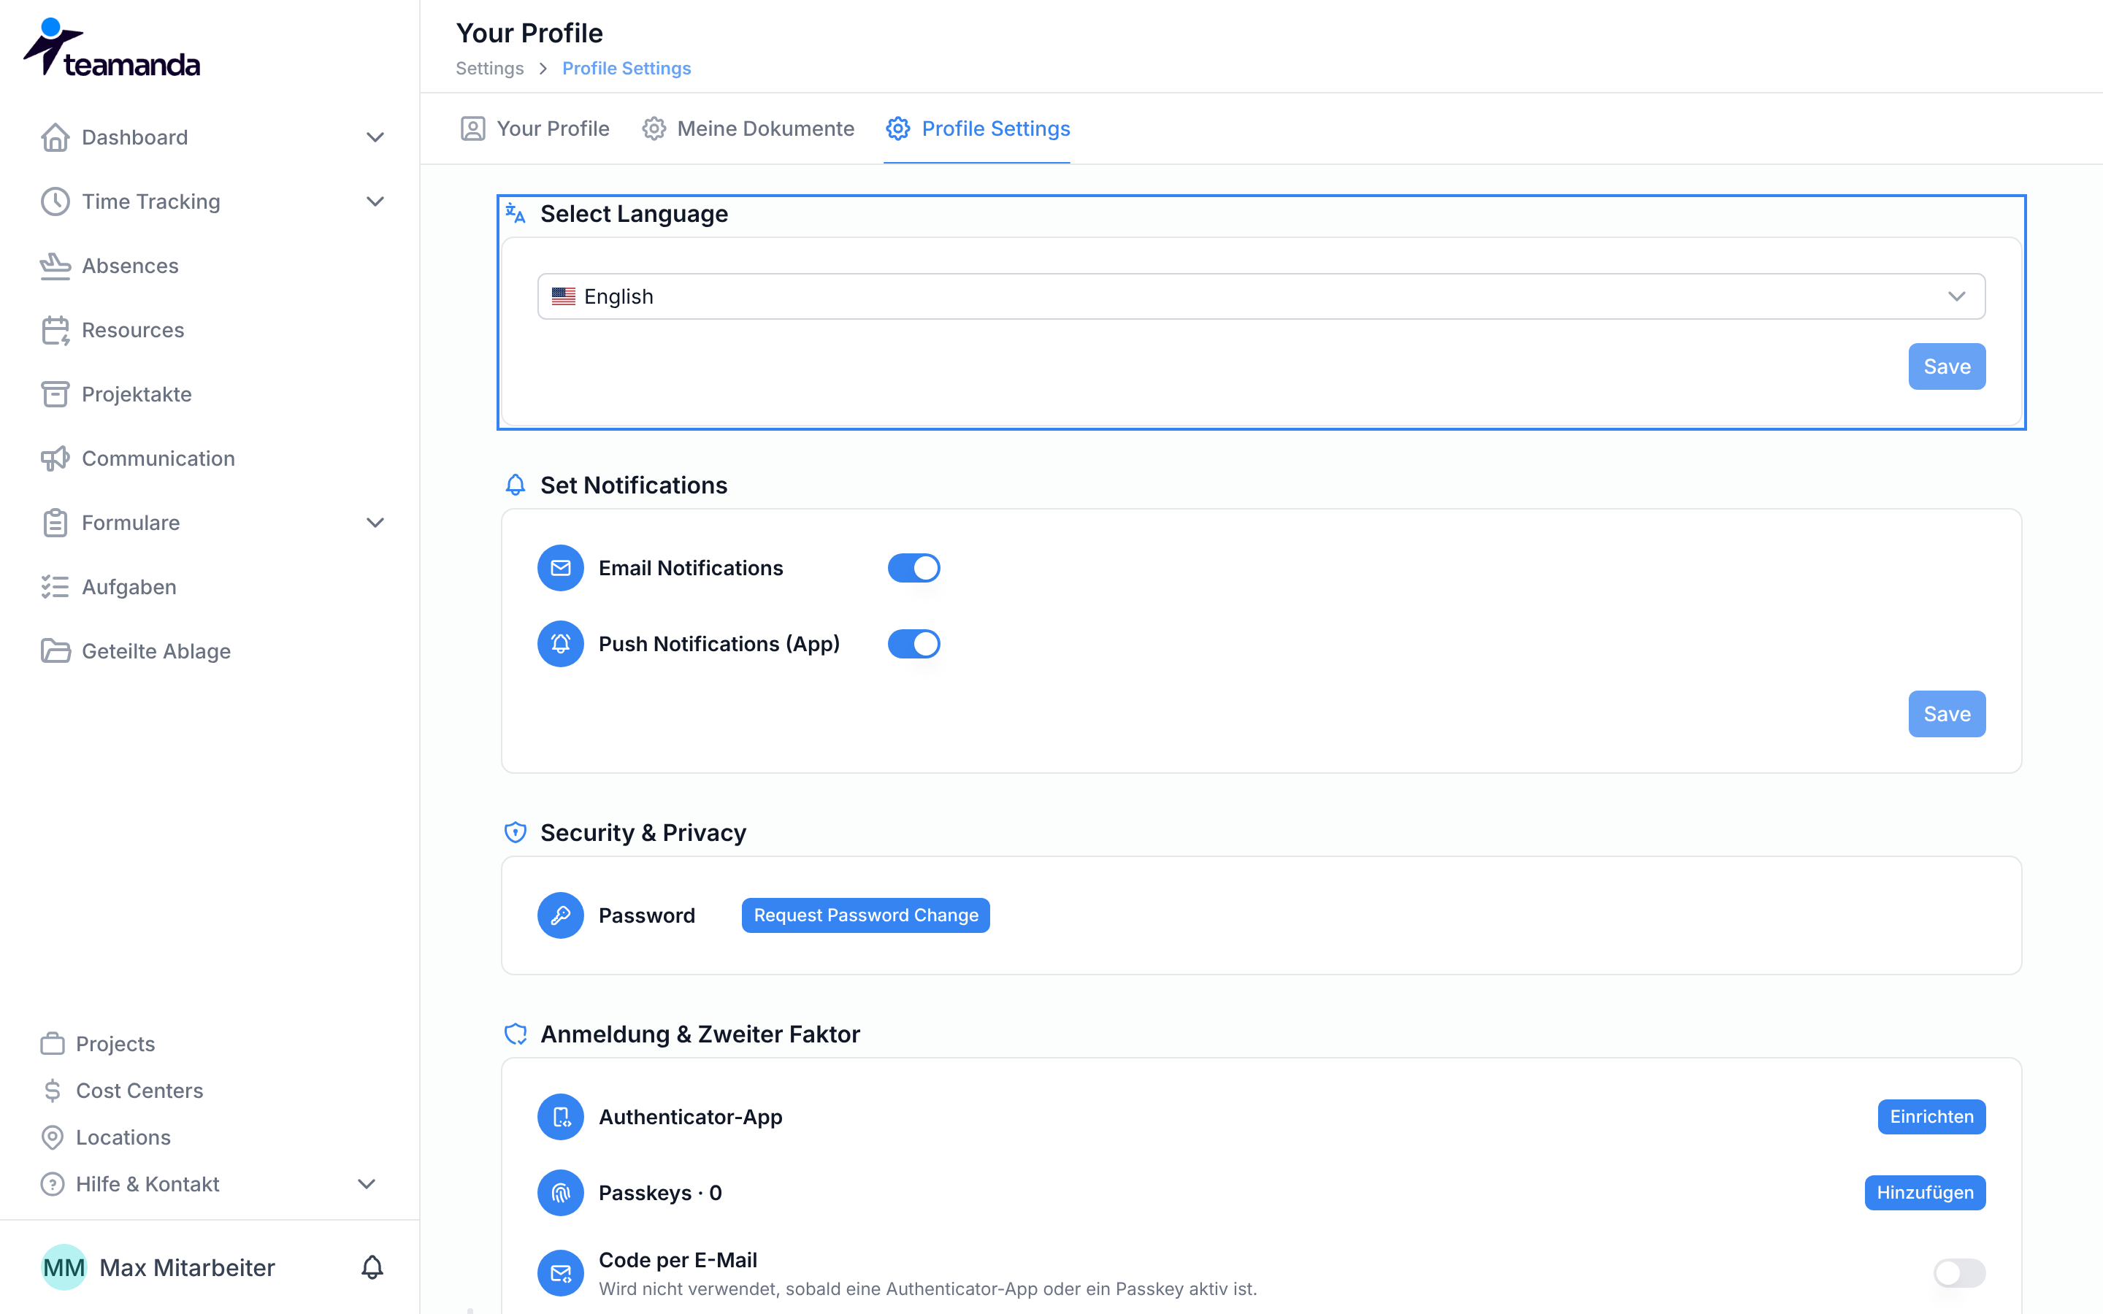The width and height of the screenshot is (2103, 1314).
Task: Open the Meine Dokumente tab
Action: click(748, 128)
